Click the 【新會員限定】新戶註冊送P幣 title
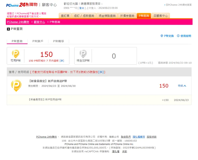Screen dimensions: 198x160 tap(48, 81)
